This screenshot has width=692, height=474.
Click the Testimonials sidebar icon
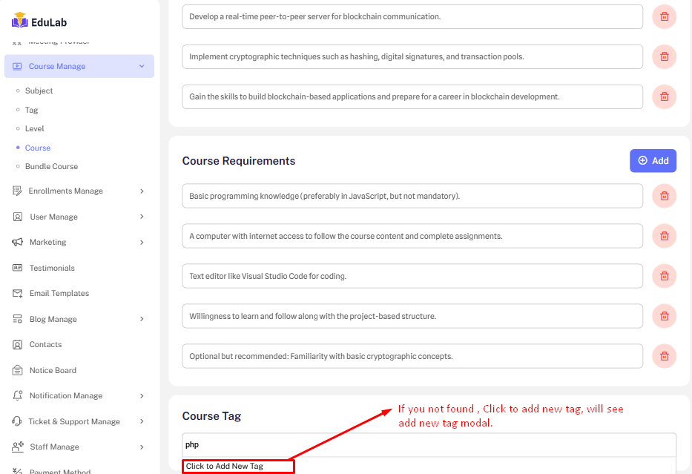18,268
